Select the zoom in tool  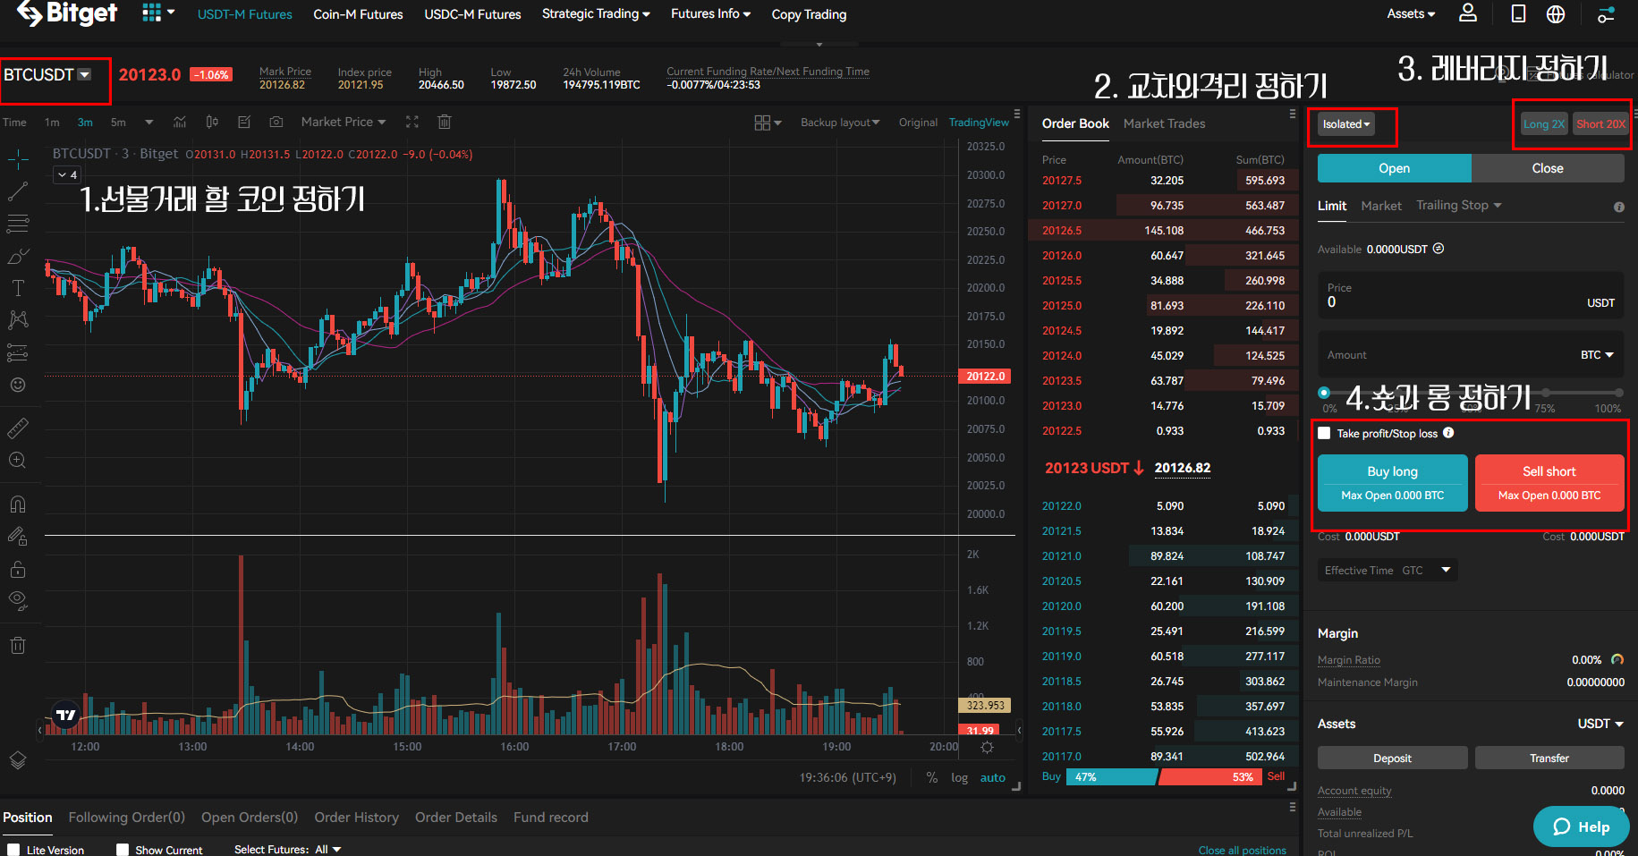18,460
